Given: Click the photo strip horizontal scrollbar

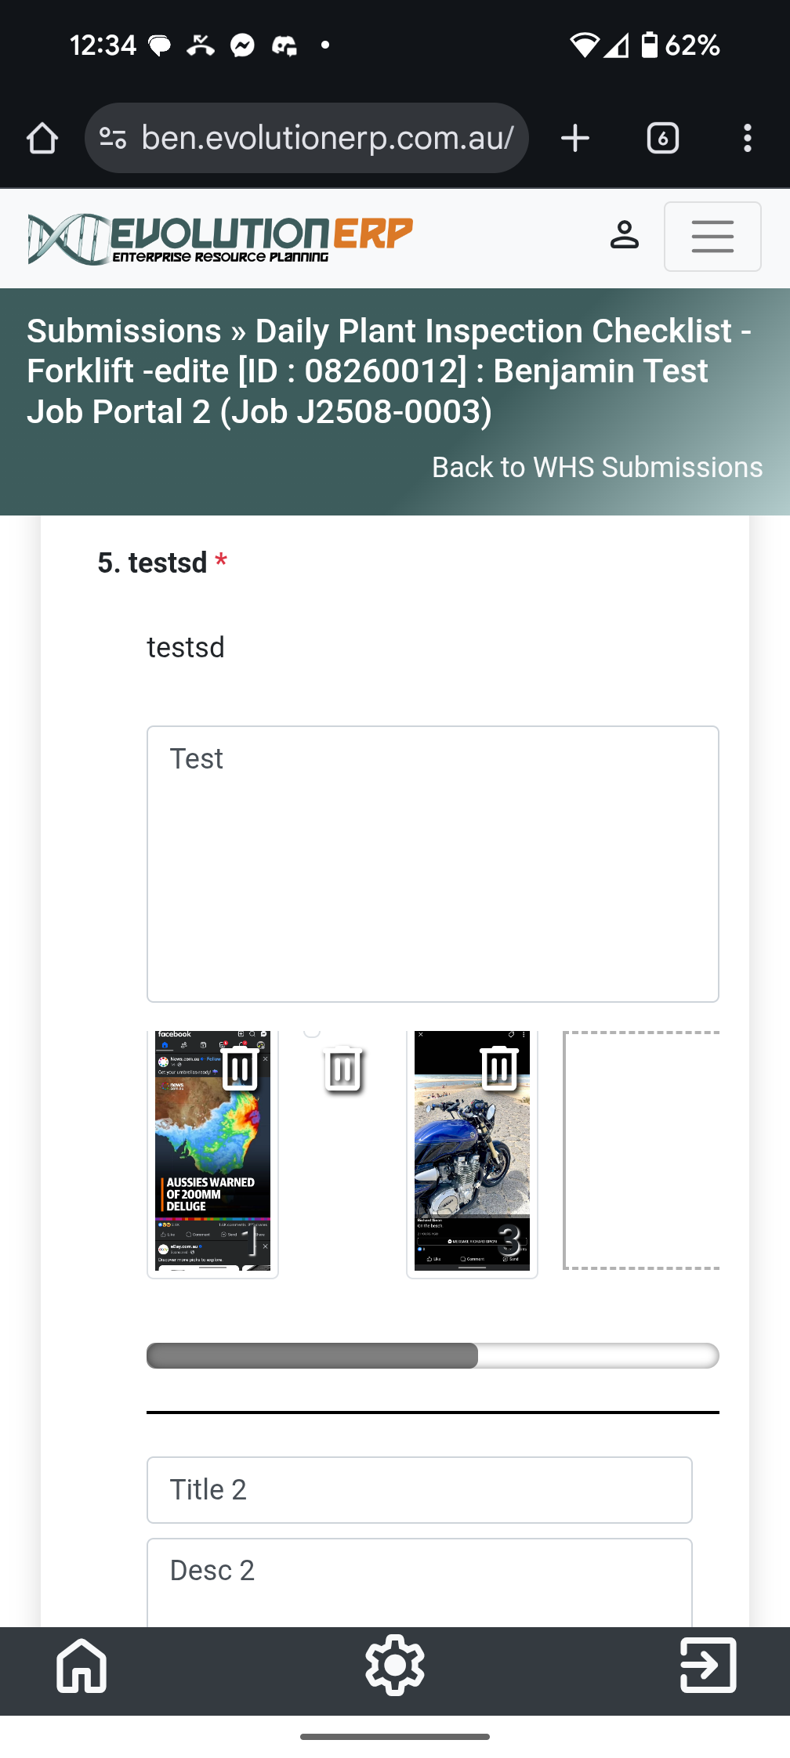Looking at the screenshot, I should tap(431, 1355).
